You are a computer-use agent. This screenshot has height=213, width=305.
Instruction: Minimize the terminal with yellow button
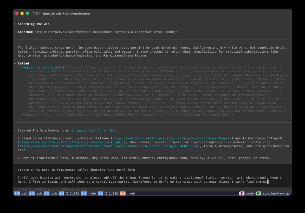click(x=22, y=13)
